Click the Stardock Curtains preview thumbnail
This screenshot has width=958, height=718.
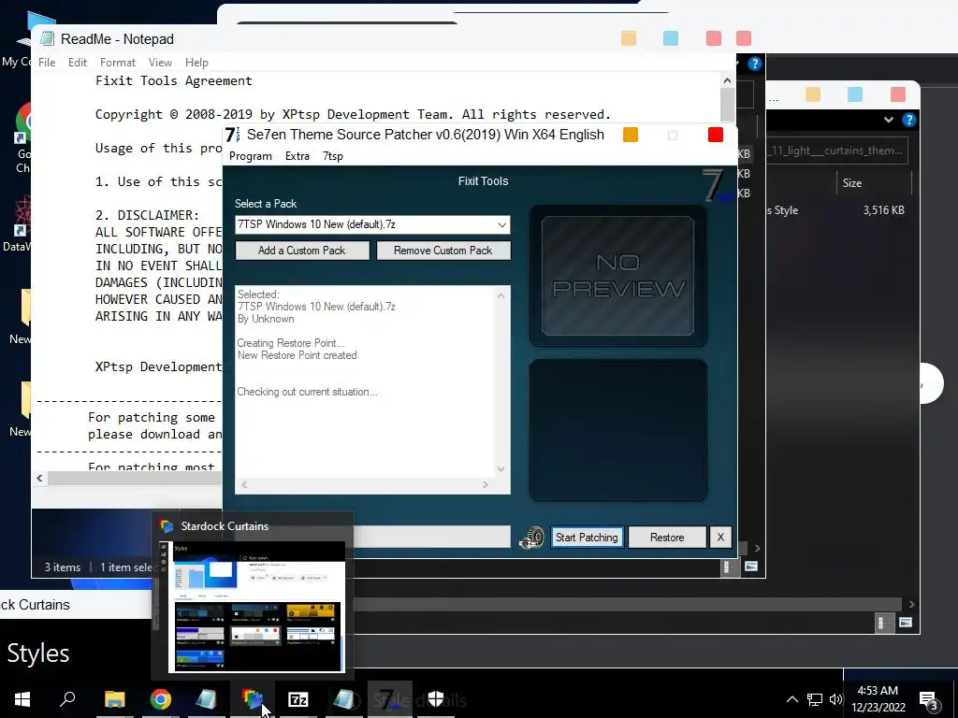256,607
